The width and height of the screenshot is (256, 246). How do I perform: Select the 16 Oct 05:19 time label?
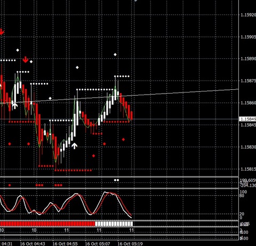point(130,244)
